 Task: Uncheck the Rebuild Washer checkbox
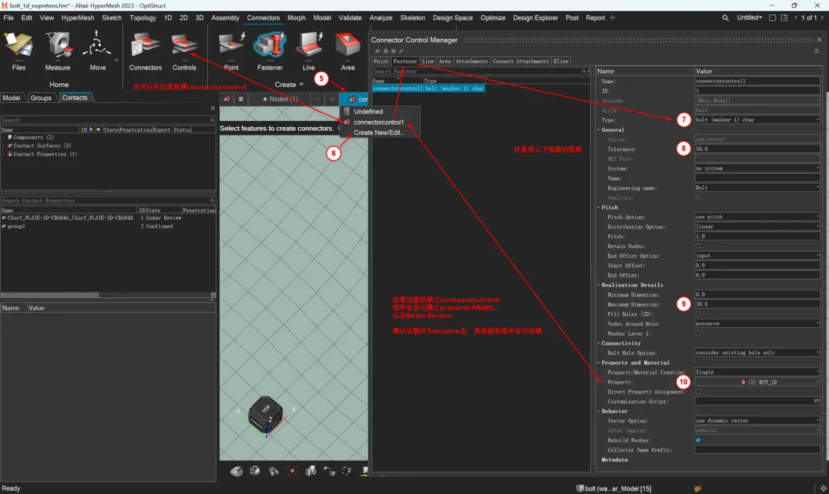pyautogui.click(x=698, y=440)
